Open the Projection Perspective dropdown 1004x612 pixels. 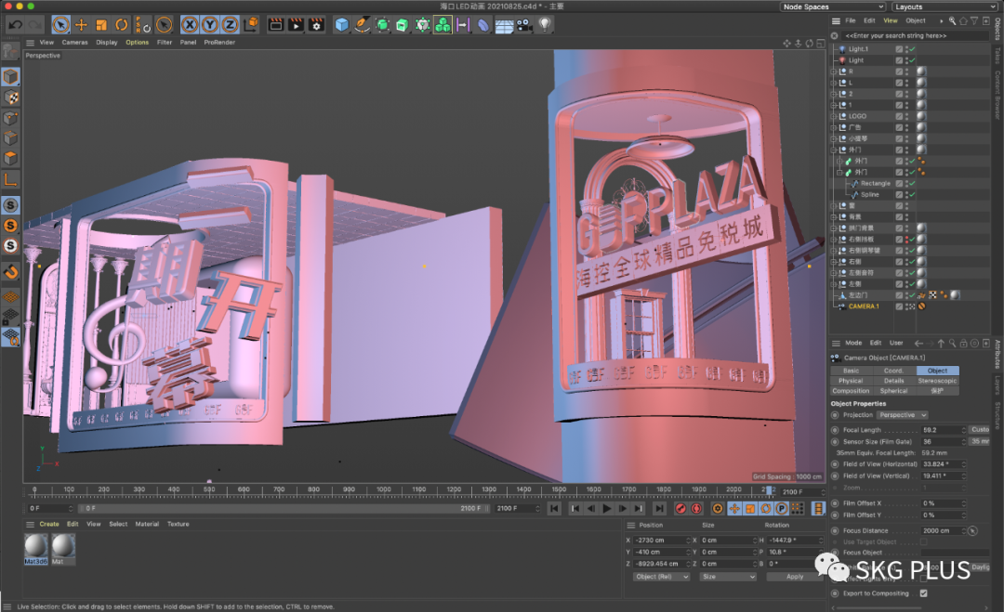point(902,415)
